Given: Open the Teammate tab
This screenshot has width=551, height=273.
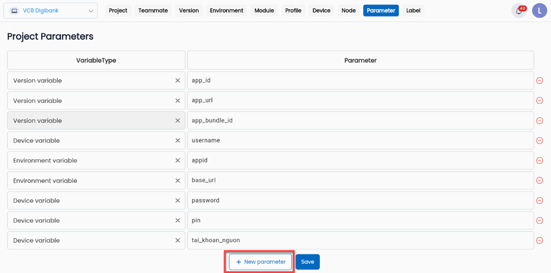Looking at the screenshot, I should [x=153, y=11].
